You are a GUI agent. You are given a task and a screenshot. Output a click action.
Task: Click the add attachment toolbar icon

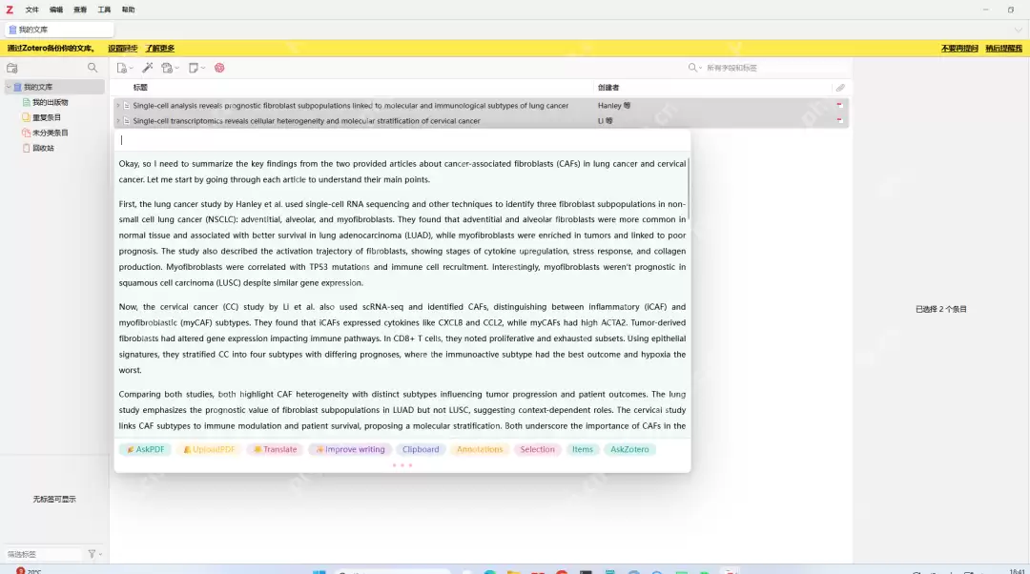(169, 68)
